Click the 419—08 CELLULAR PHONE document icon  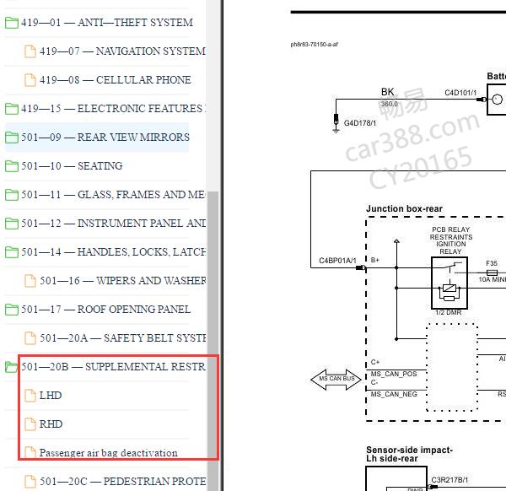[x=30, y=80]
